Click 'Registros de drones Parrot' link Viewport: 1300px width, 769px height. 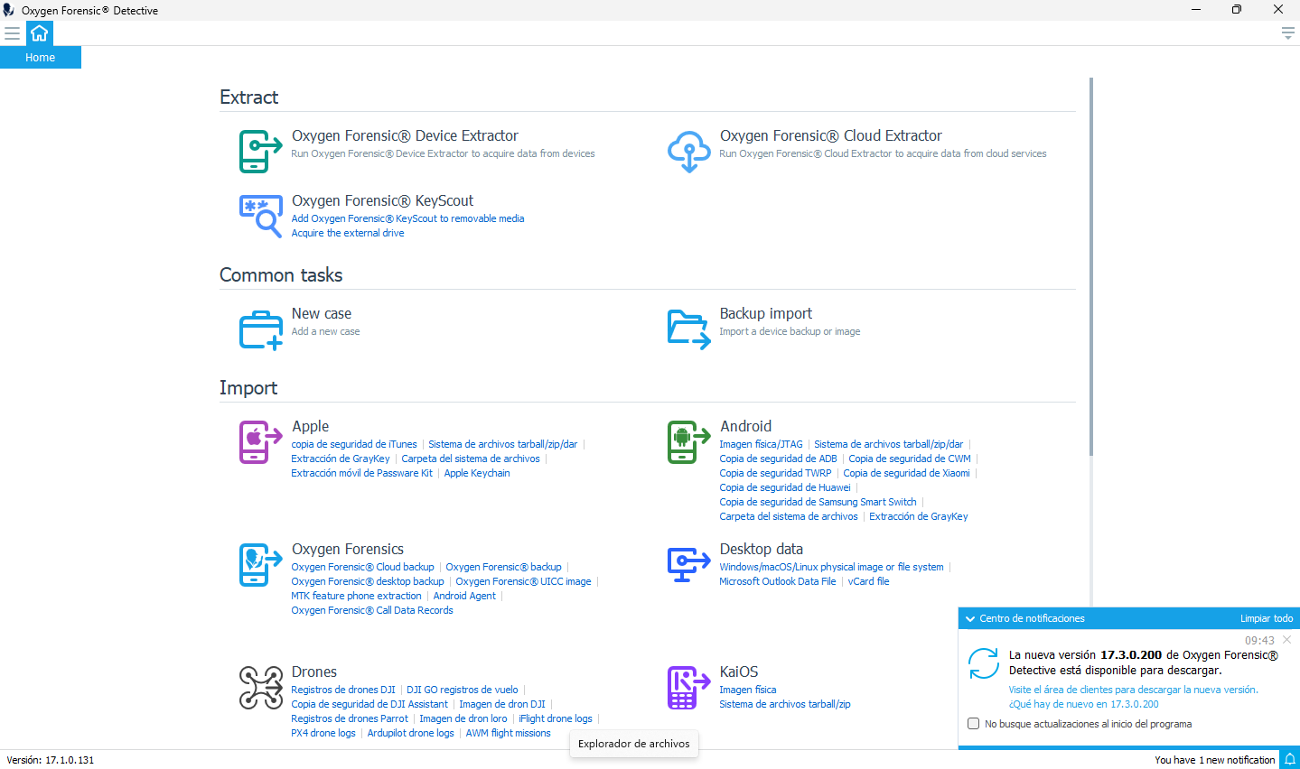[x=350, y=718]
